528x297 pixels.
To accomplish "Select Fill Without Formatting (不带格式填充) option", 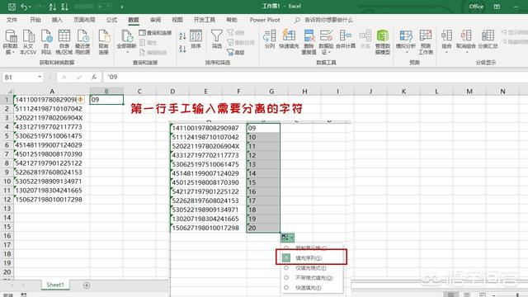I will pyautogui.click(x=286, y=278).
